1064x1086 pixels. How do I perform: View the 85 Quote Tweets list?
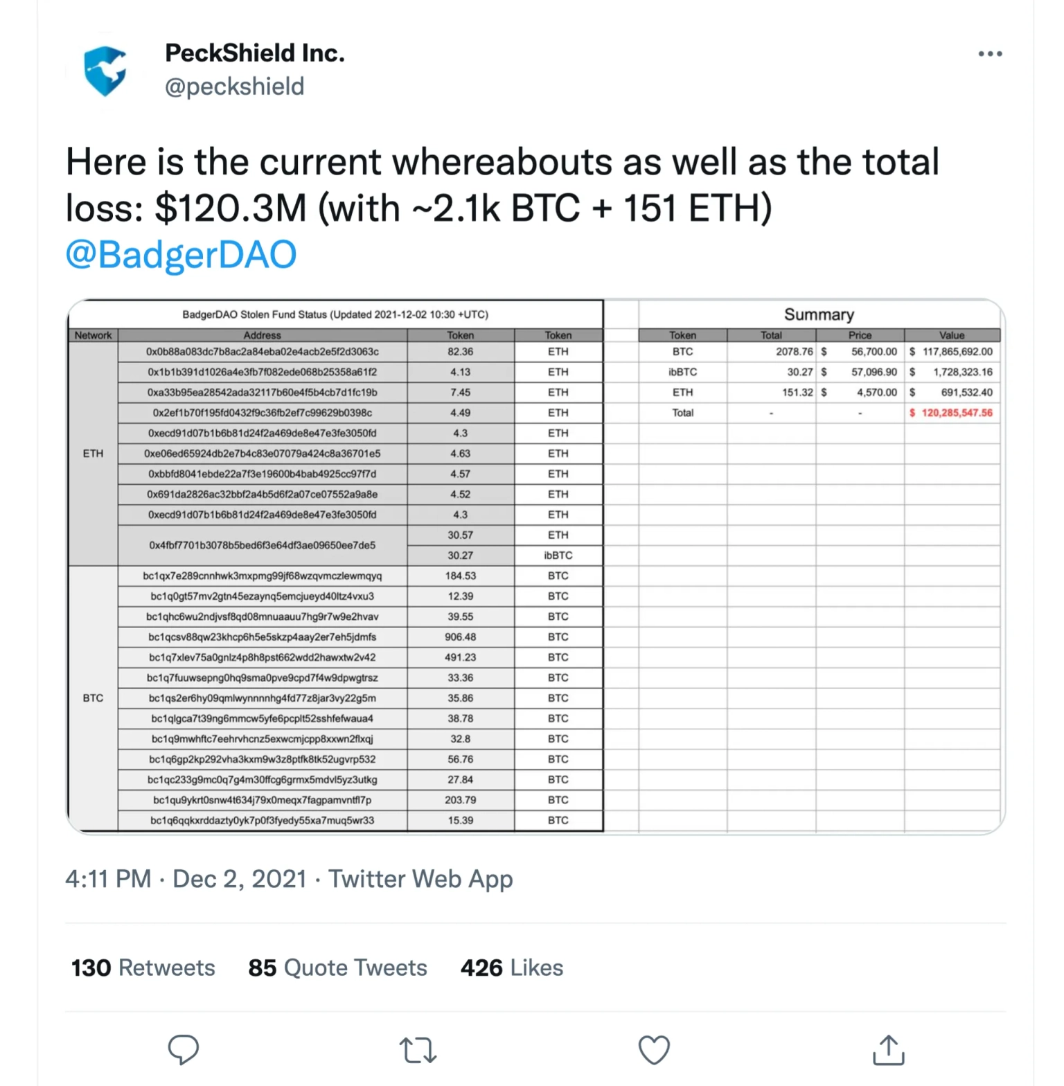tap(338, 968)
